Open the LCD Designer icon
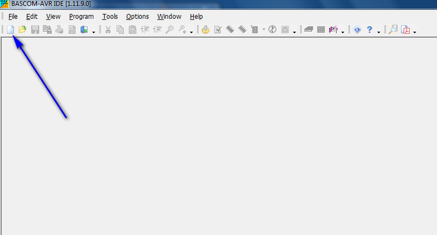This screenshot has width=437, height=235. [321, 30]
